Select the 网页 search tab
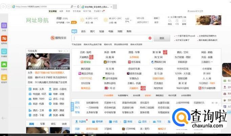 (x=74, y=31)
